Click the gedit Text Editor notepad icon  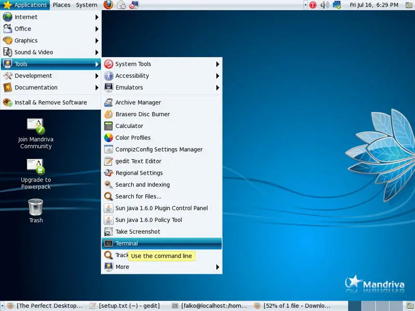(x=108, y=161)
